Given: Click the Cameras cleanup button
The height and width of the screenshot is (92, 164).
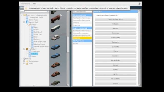Looking at the screenshot, I should 116,33.
